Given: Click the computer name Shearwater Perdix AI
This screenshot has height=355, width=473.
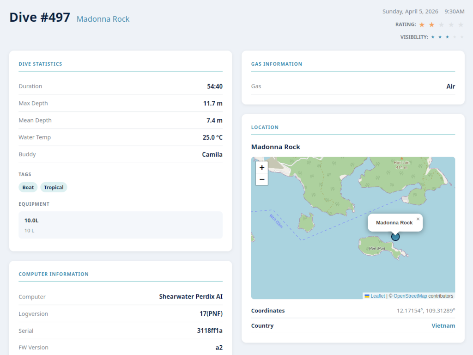Looking at the screenshot, I should (x=191, y=297).
